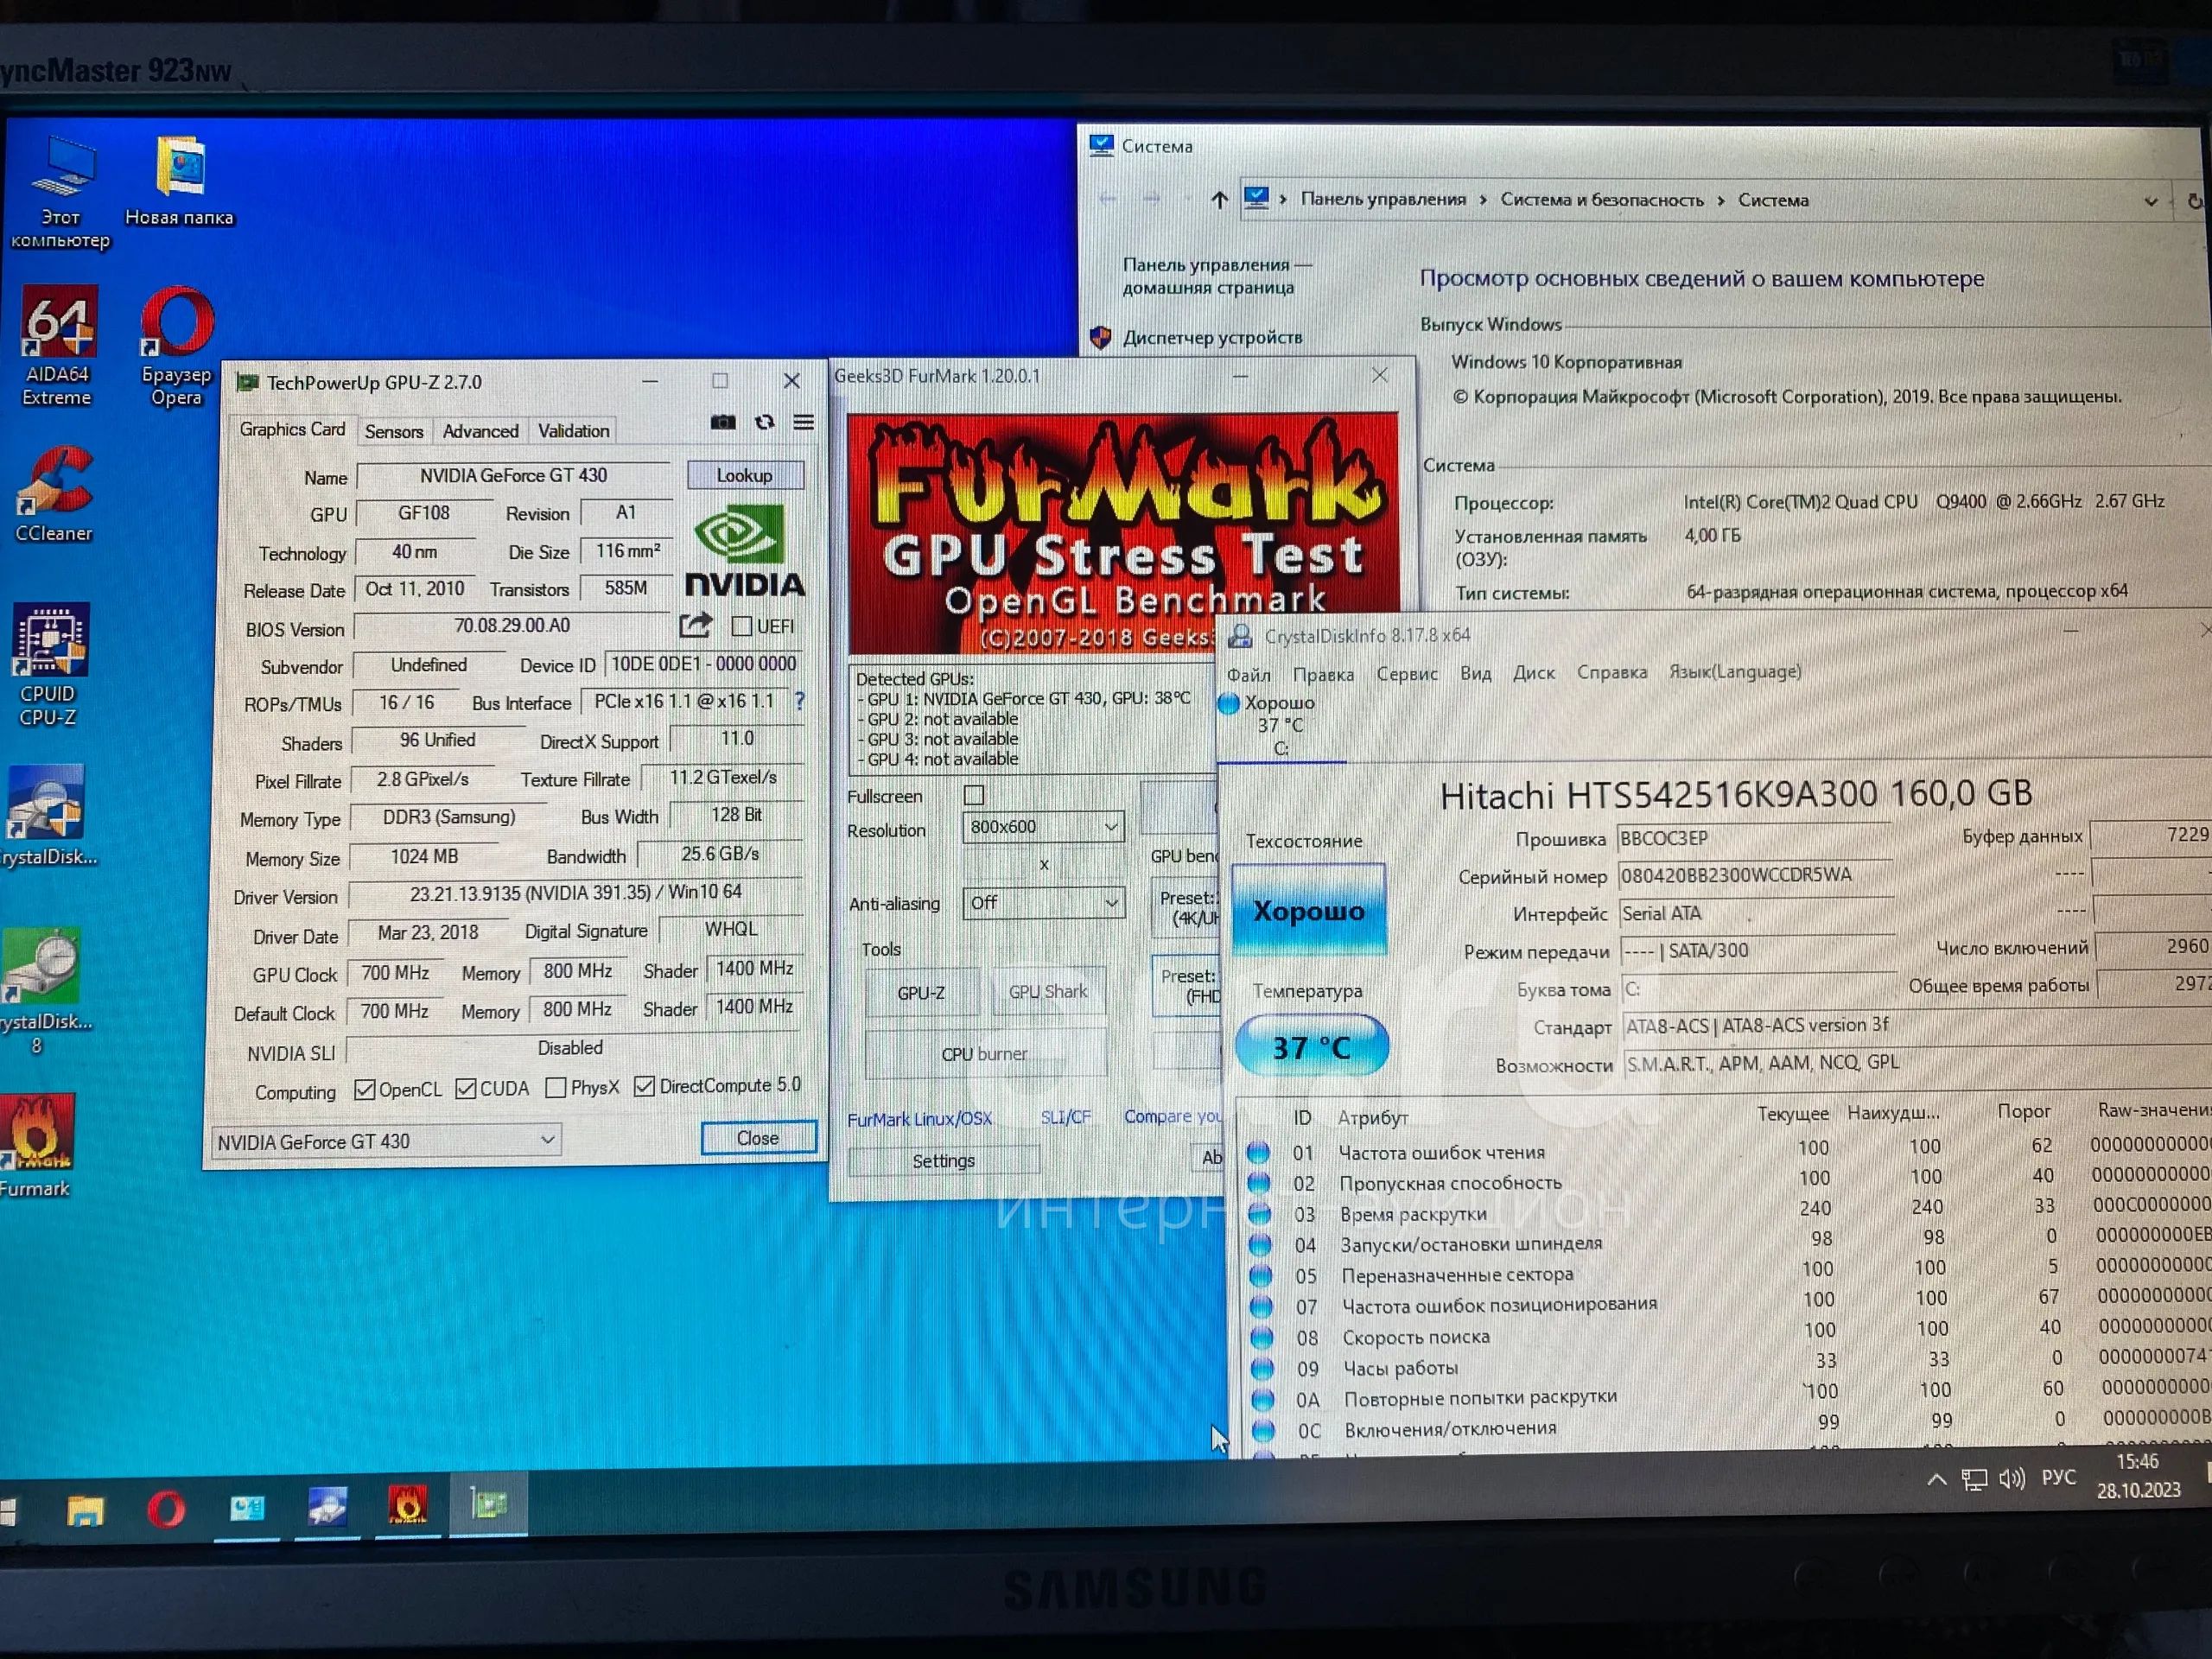Toggle PhysX checkbox

[556, 1087]
